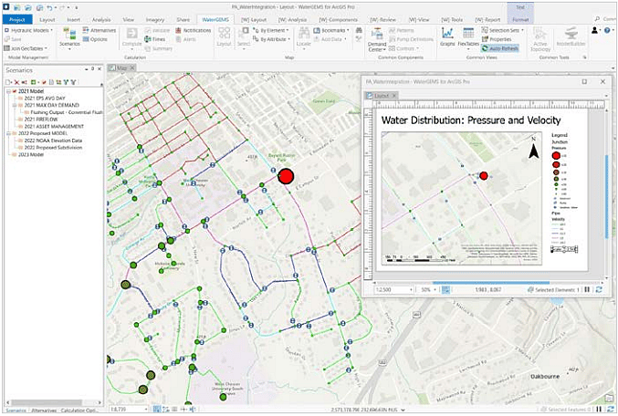Screen dimensions: 618x416
Task: Open FlexTables in Common Views
Action: (468, 37)
